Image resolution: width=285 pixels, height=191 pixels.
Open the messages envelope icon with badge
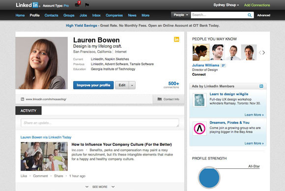coord(78,4)
